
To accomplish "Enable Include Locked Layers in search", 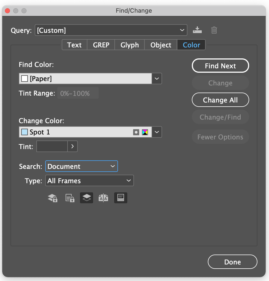I will coord(52,198).
